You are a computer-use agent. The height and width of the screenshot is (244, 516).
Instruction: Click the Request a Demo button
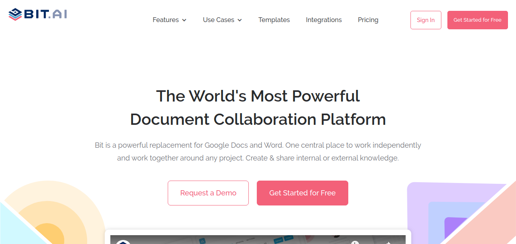click(208, 193)
